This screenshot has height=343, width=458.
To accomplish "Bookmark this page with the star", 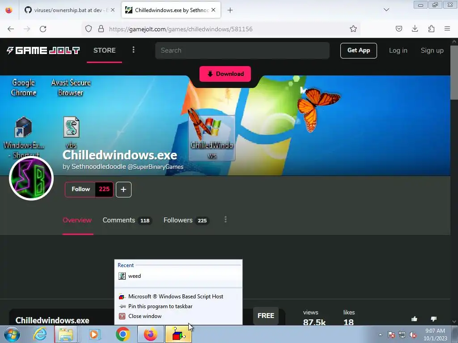I will [353, 29].
